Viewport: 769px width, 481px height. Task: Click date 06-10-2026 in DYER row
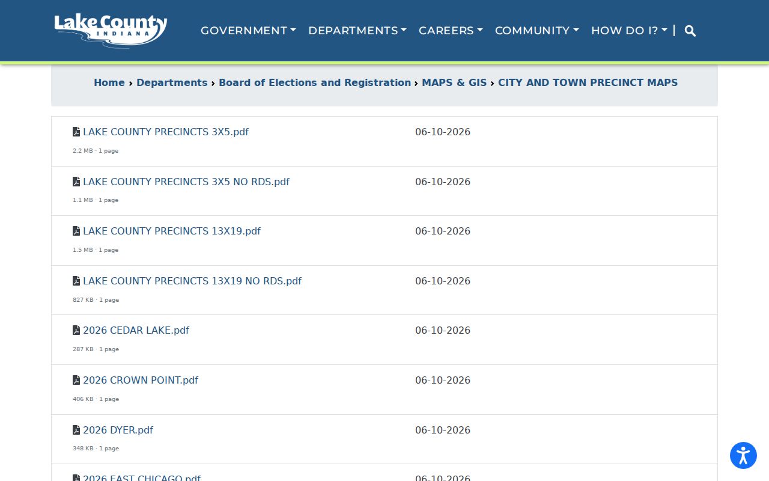click(x=443, y=430)
